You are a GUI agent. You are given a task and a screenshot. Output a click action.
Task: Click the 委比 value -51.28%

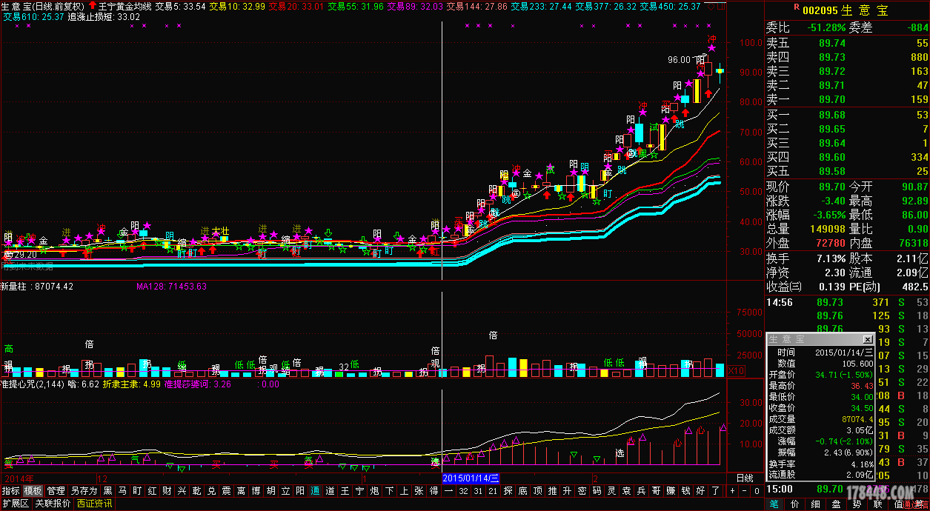[x=826, y=27]
